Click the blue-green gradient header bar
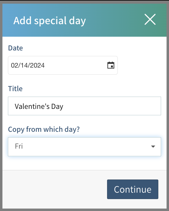The image size is (169, 211). coord(84,20)
